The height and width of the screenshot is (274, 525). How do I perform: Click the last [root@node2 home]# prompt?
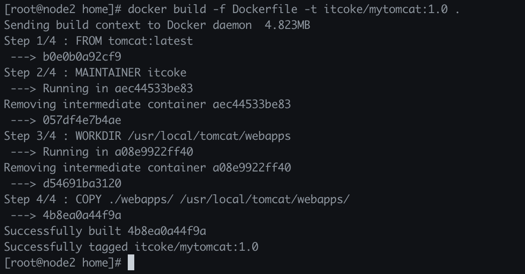coord(62,263)
